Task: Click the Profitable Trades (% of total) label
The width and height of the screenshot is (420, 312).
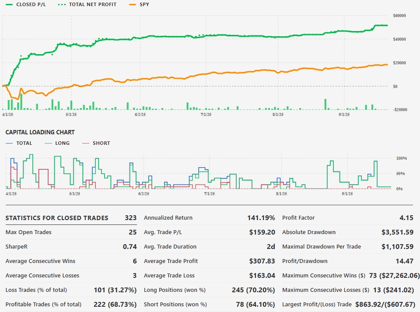Action: point(43,305)
